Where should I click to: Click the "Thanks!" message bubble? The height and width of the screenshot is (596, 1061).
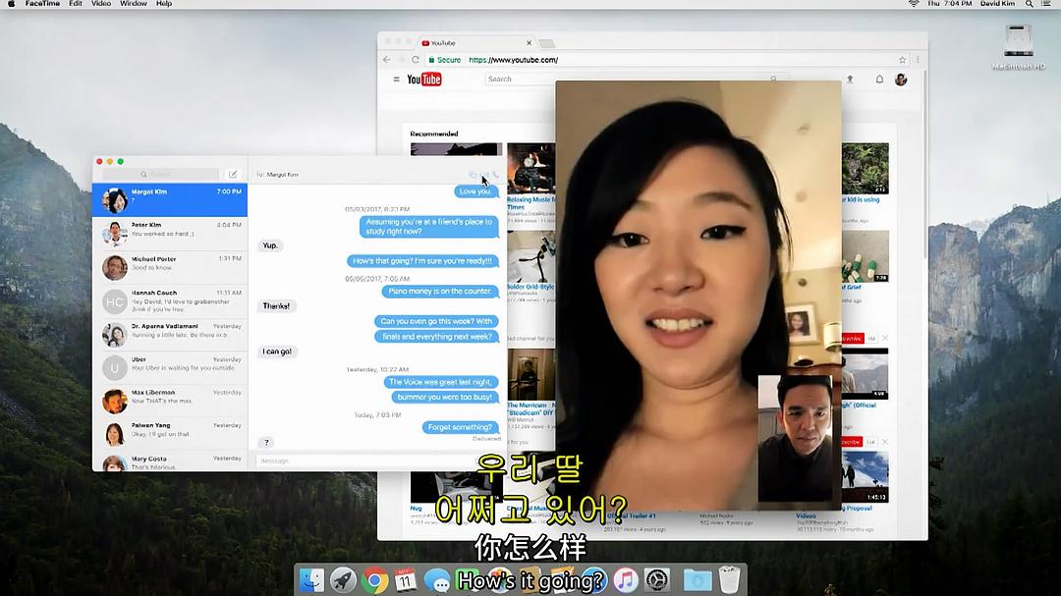[276, 305]
